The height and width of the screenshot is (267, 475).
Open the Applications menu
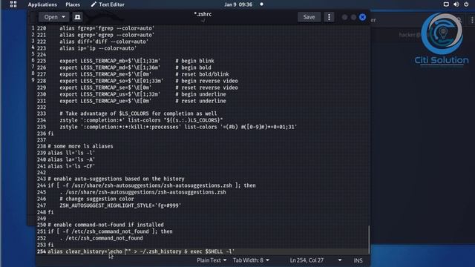(42, 4)
